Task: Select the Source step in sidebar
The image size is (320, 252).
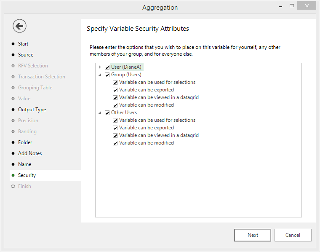Action: point(26,55)
